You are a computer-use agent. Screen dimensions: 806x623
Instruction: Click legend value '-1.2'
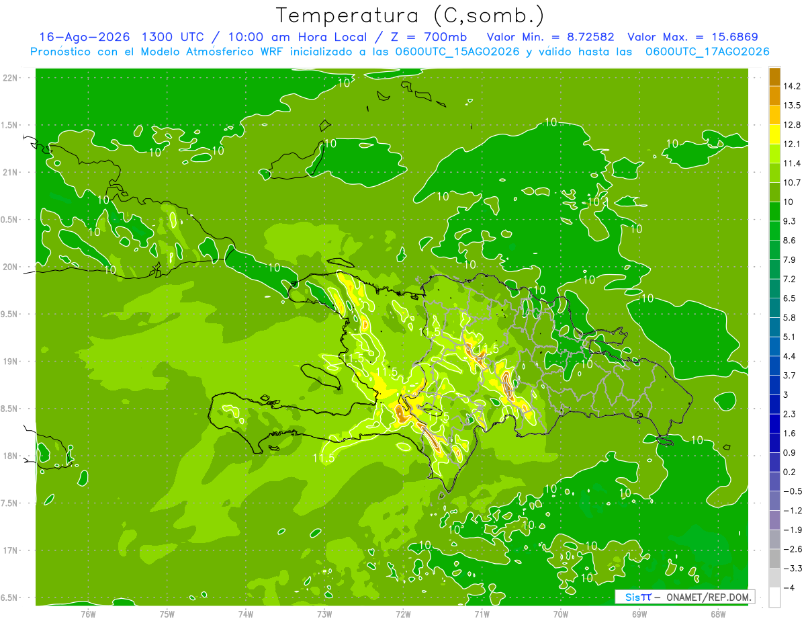tap(793, 511)
